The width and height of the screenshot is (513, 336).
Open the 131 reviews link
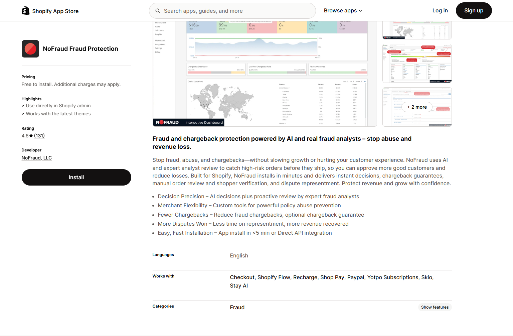pyautogui.click(x=39, y=136)
